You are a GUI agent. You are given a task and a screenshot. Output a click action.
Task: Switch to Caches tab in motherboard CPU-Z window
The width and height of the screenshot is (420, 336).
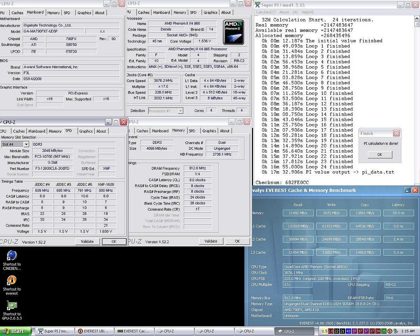click(17, 13)
